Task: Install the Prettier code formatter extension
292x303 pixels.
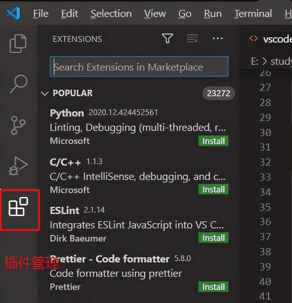Action: (x=213, y=287)
